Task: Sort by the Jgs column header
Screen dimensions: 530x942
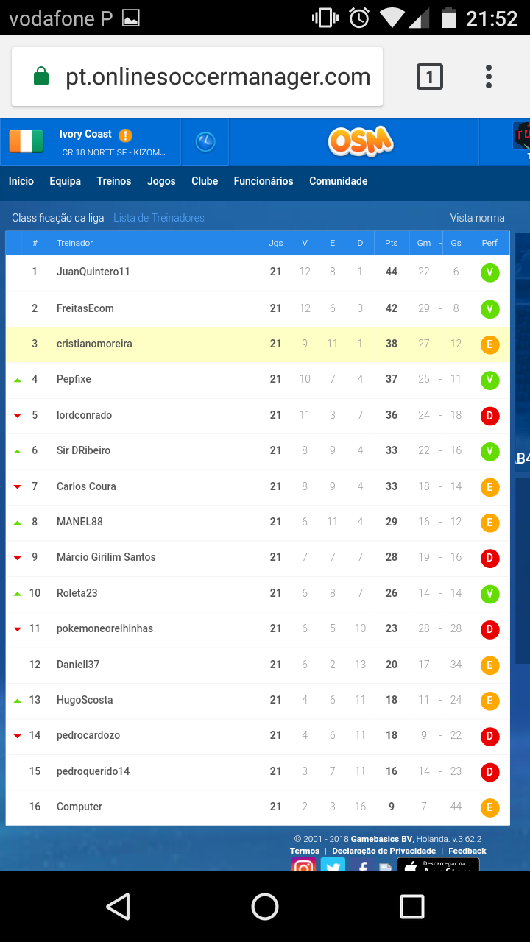Action: point(275,243)
